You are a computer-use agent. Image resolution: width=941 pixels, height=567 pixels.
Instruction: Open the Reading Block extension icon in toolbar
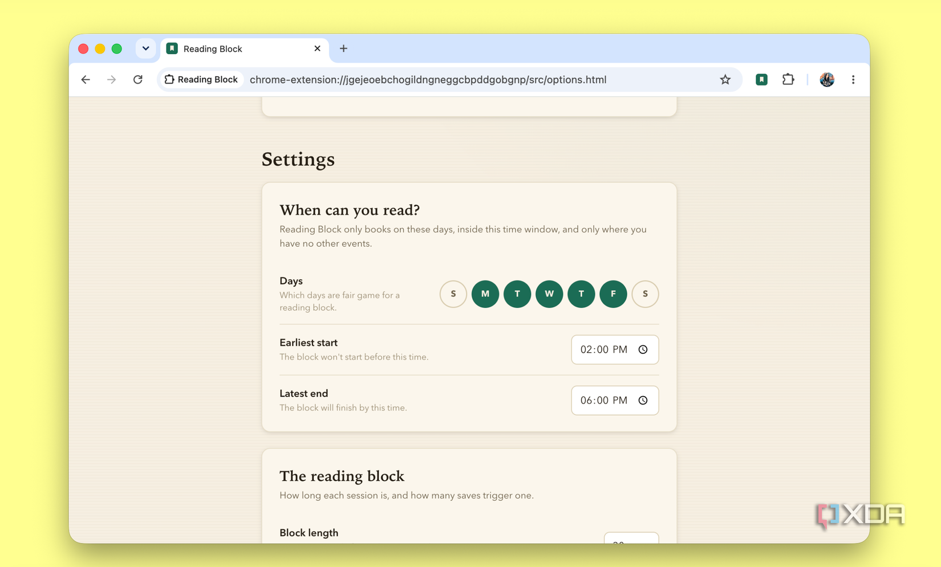pyautogui.click(x=761, y=80)
